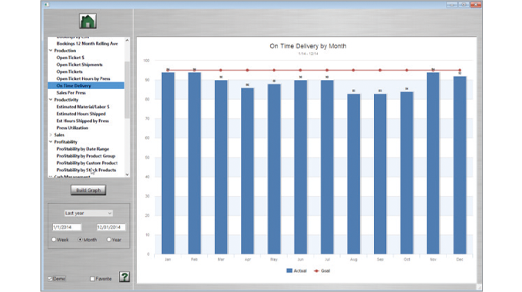Select Profitability by Stock Products
The width and height of the screenshot is (522, 292).
86,170
